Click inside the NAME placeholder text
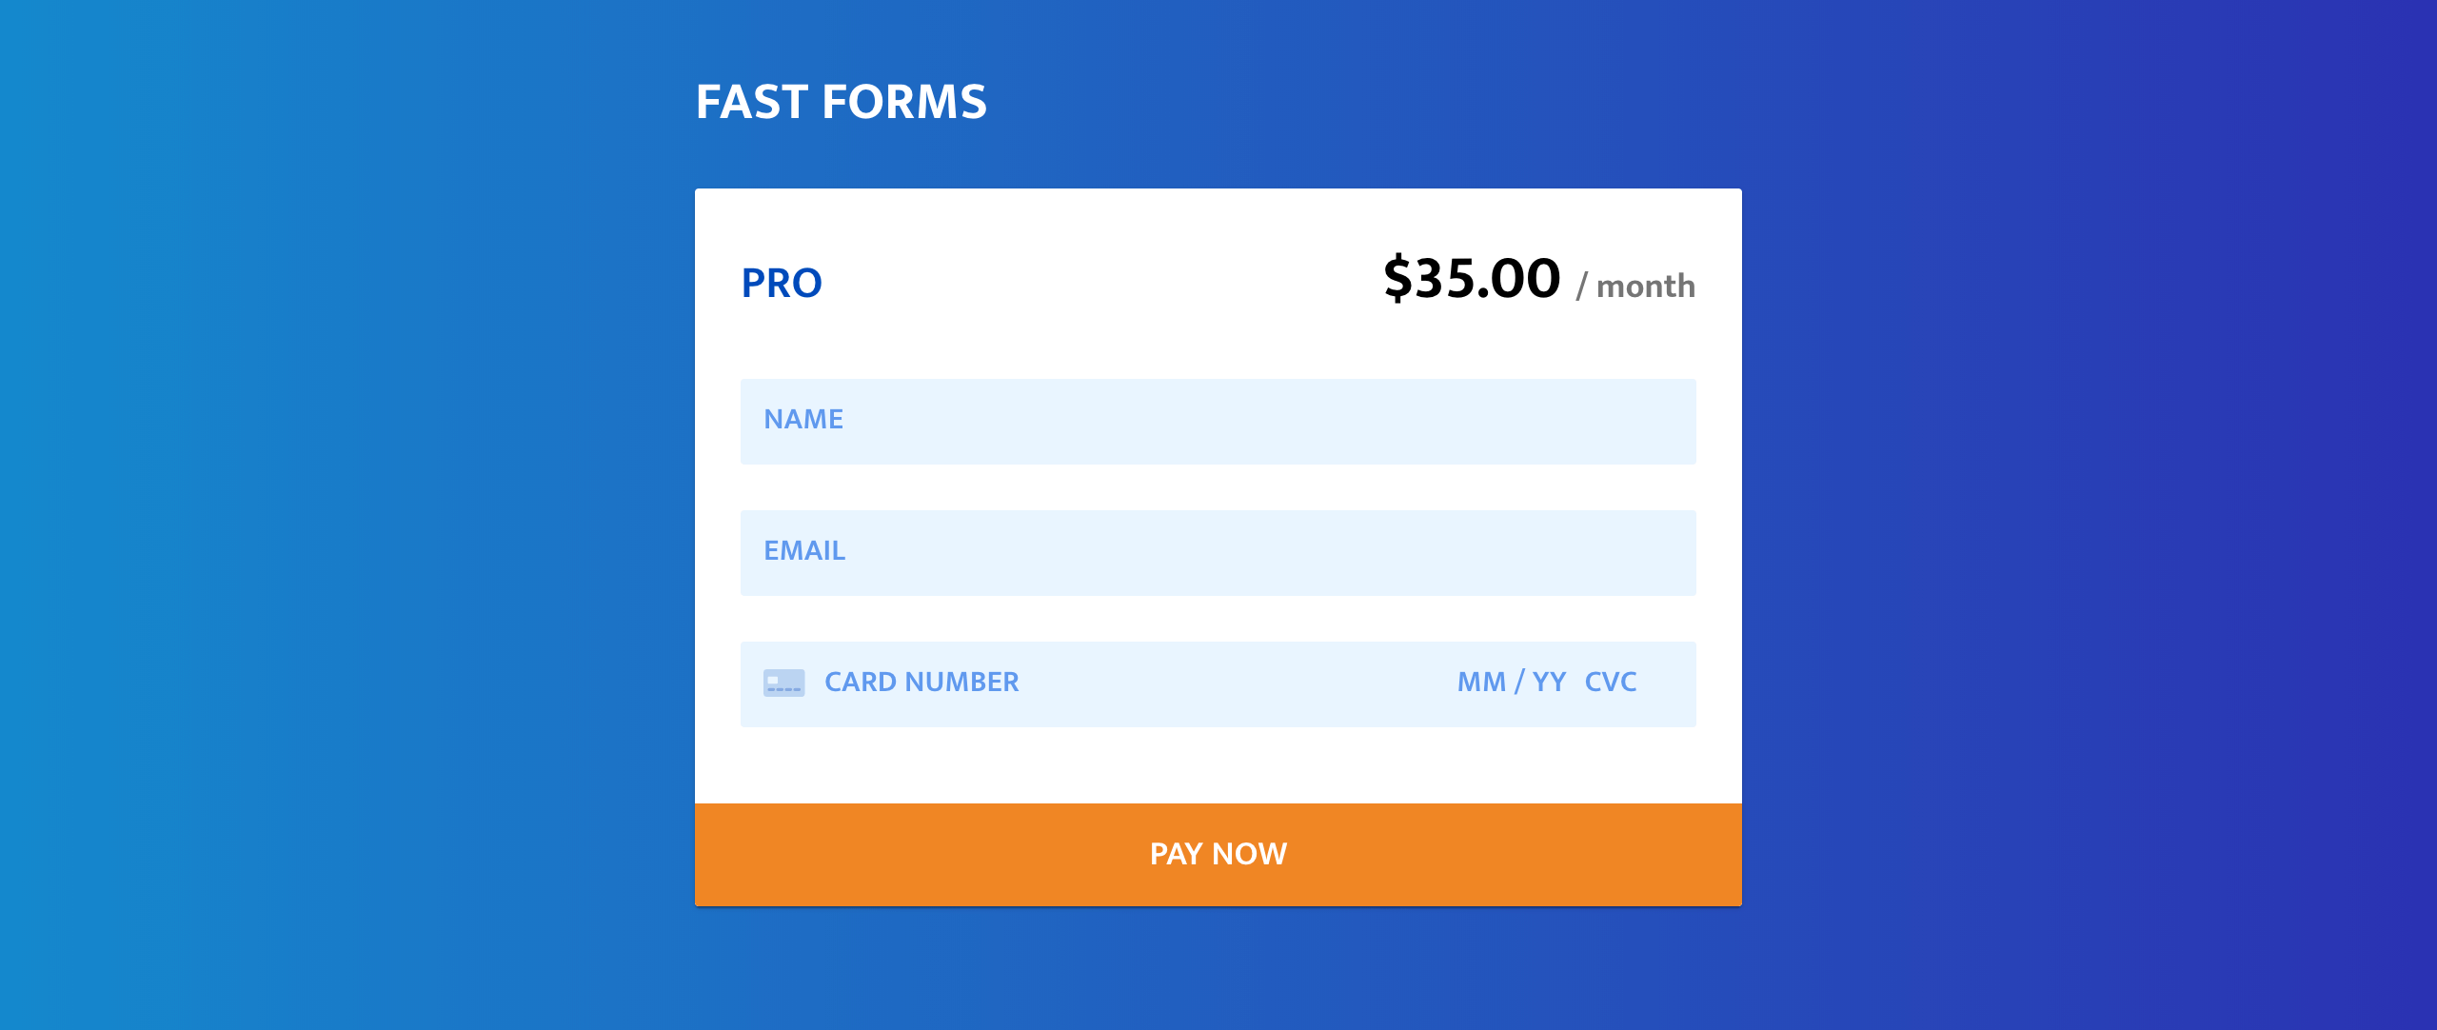This screenshot has width=2437, height=1030. (x=804, y=419)
